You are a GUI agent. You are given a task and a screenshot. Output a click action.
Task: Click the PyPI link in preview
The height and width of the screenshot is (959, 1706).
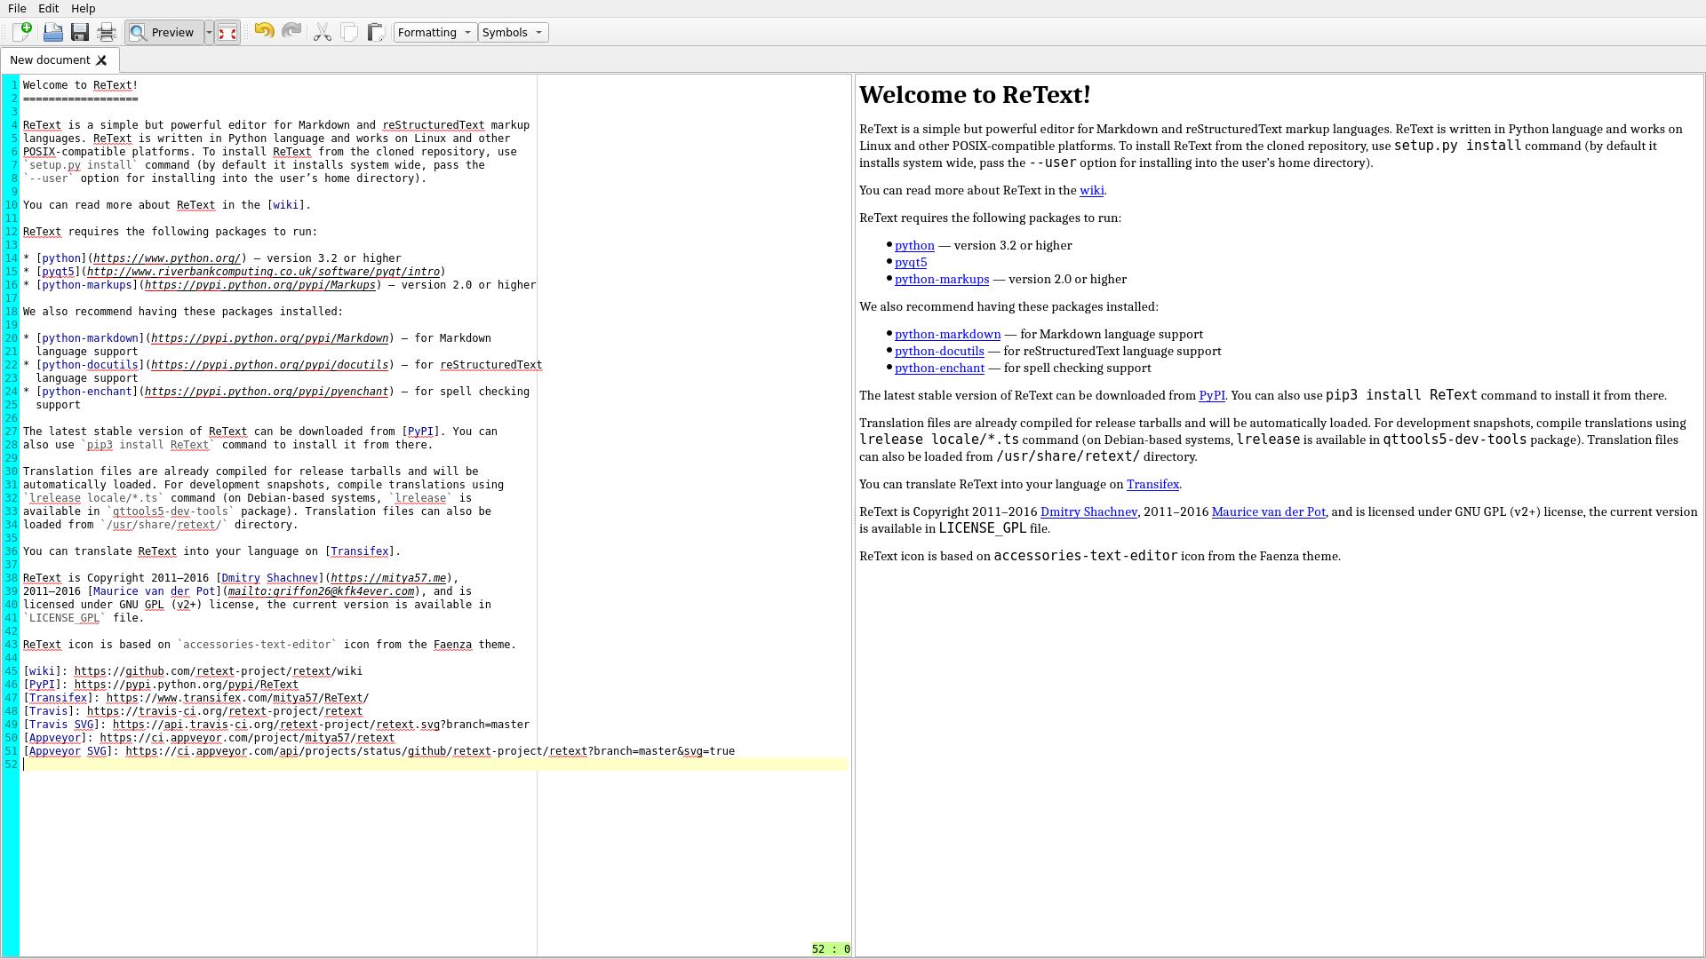[1212, 394]
